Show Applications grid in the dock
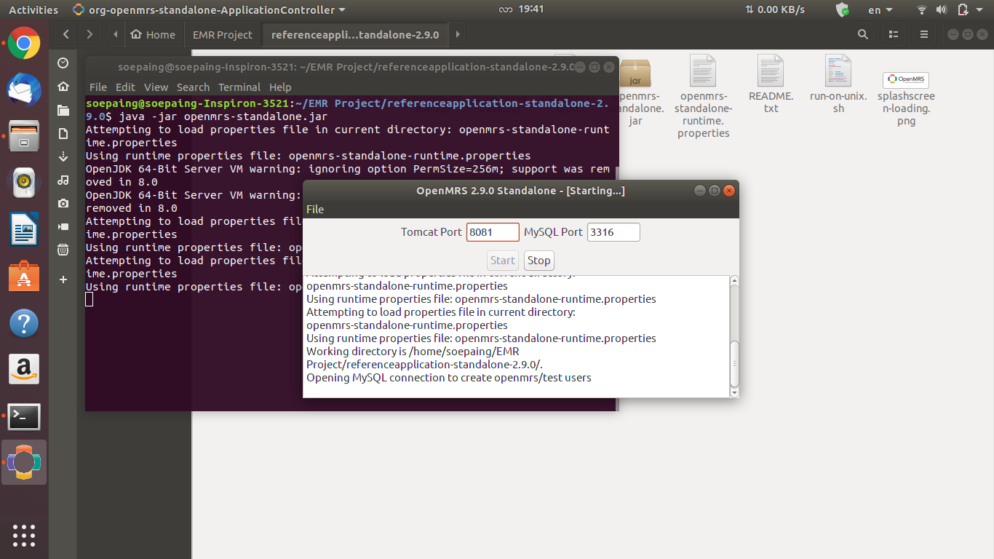The width and height of the screenshot is (994, 559). (x=24, y=535)
